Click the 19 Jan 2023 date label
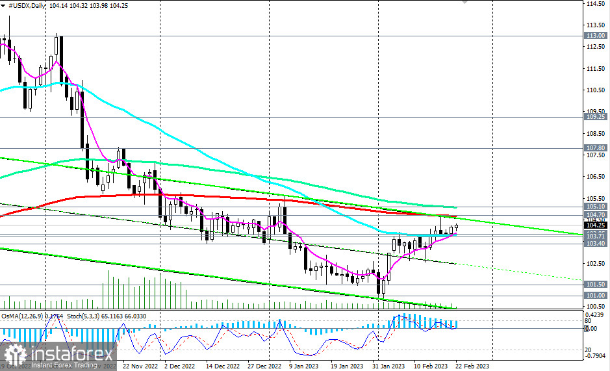This screenshot has width=610, height=371. click(347, 366)
